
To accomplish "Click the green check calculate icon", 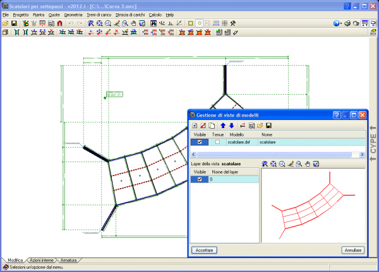I will coord(219,32).
